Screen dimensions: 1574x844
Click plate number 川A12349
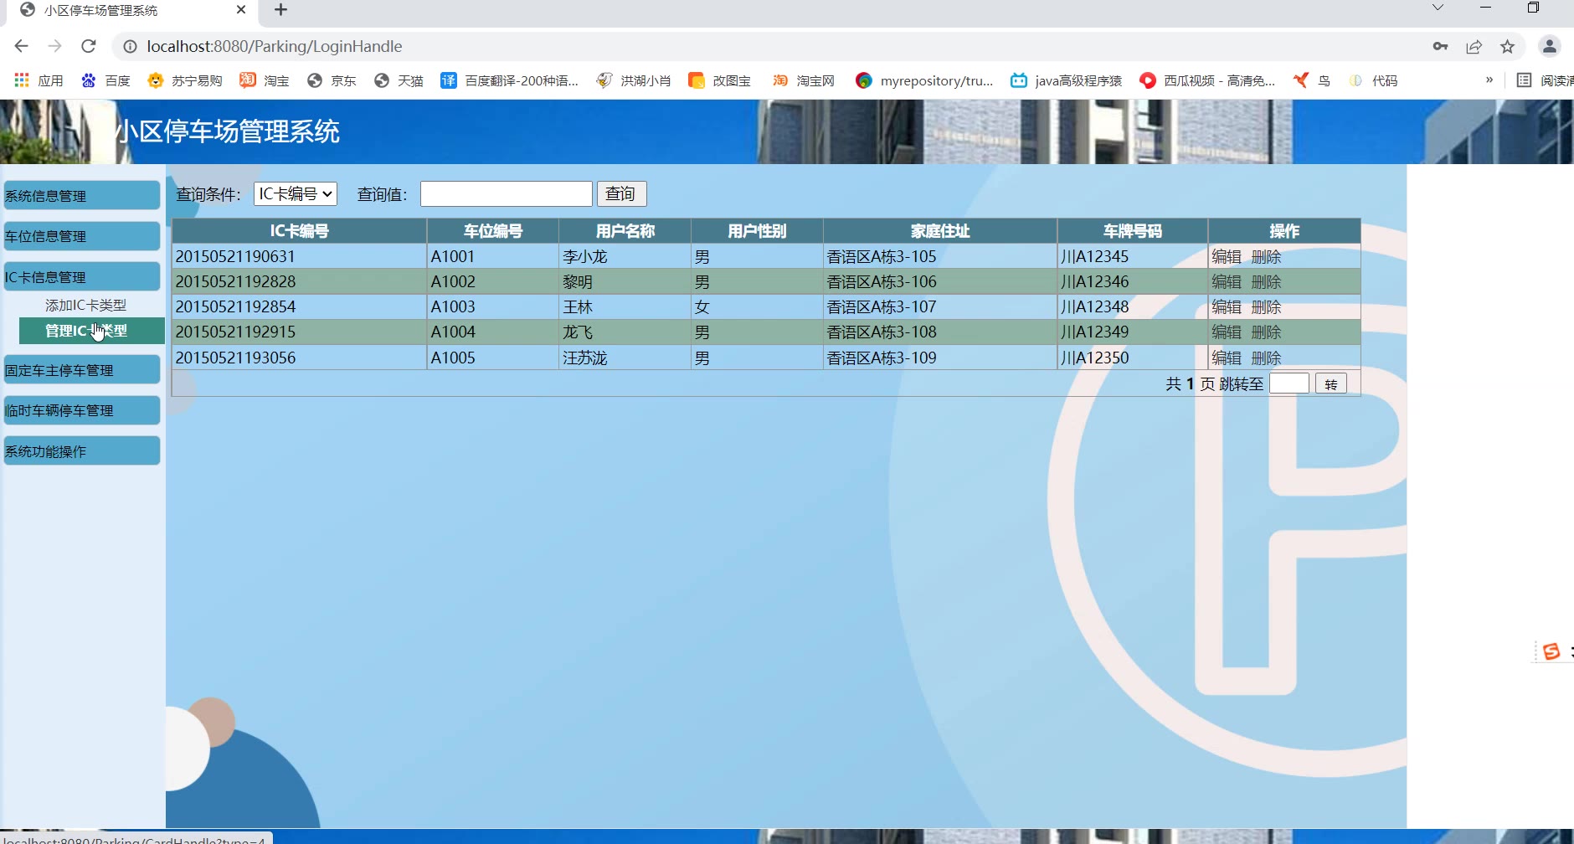point(1095,332)
